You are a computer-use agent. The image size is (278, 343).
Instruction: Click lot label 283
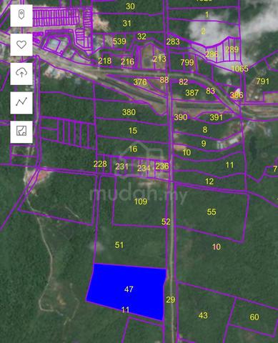(173, 41)
